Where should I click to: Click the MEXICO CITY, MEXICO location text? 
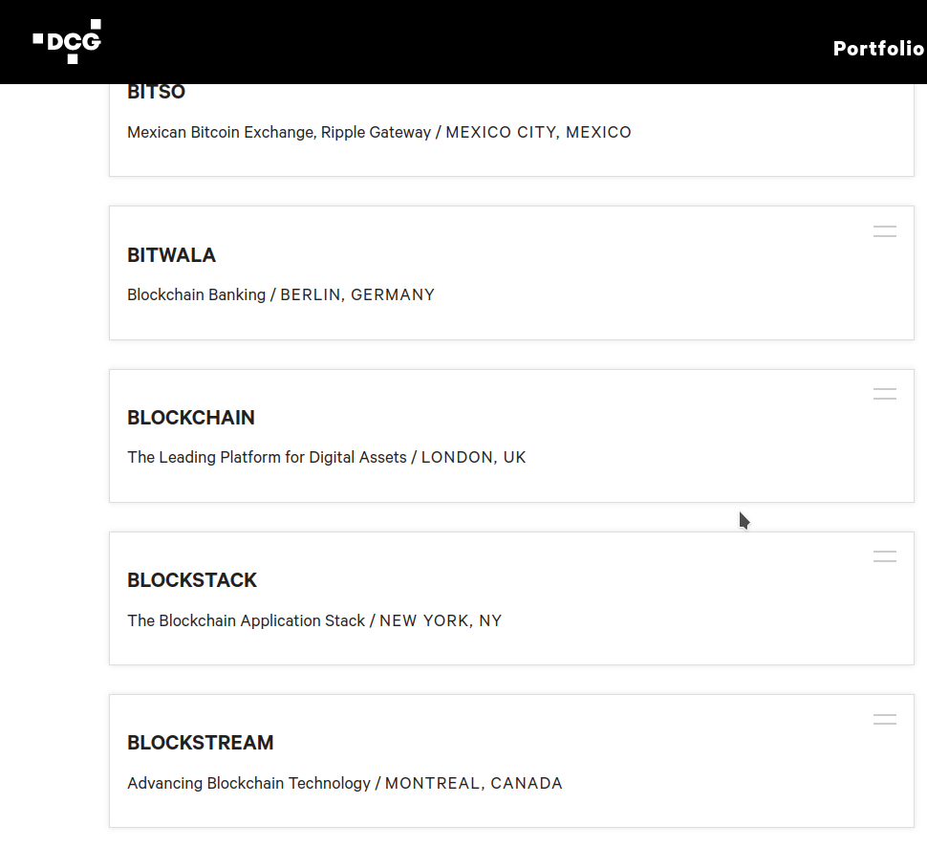(539, 132)
